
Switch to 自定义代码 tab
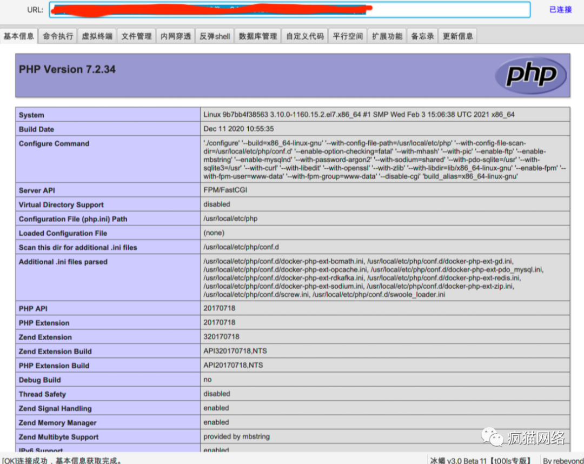[304, 36]
